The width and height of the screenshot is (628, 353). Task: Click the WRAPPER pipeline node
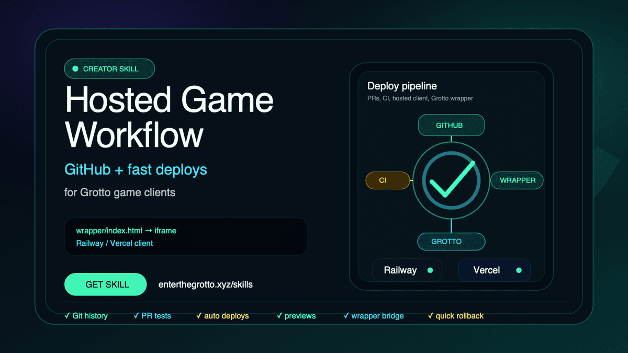(517, 180)
